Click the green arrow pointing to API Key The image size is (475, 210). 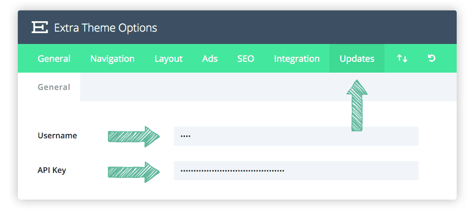click(x=134, y=171)
